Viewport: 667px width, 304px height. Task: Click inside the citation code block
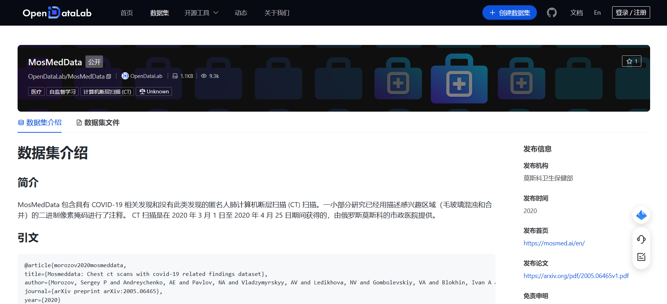click(256, 279)
